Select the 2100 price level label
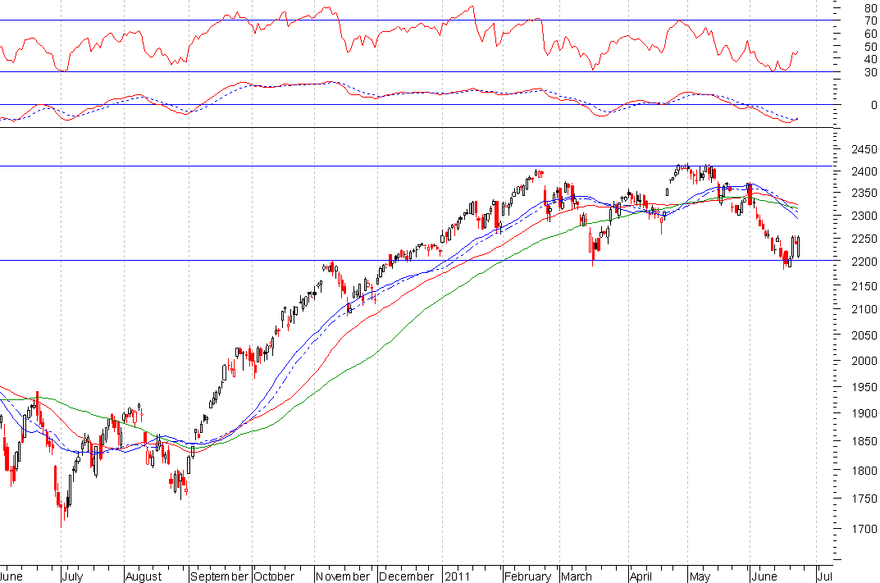The image size is (880, 583). [864, 309]
